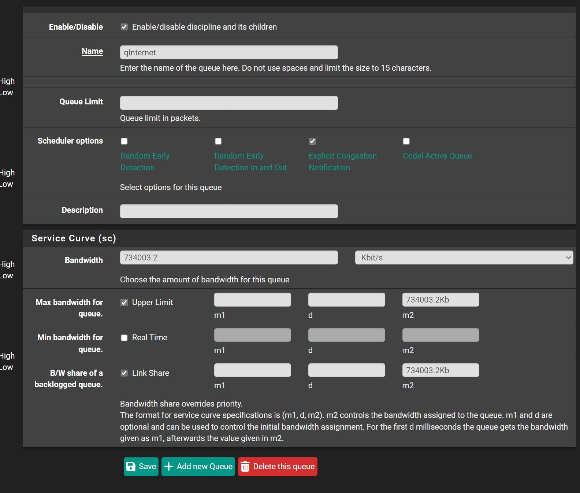The width and height of the screenshot is (580, 493).
Task: Click Link Share d input field
Action: [347, 370]
